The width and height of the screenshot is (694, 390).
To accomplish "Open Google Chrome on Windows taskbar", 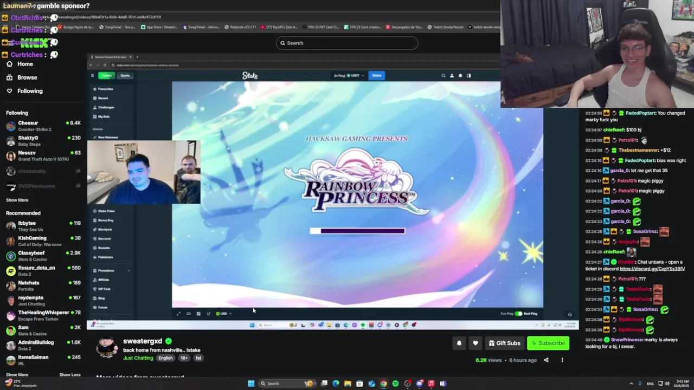I will 383,383.
